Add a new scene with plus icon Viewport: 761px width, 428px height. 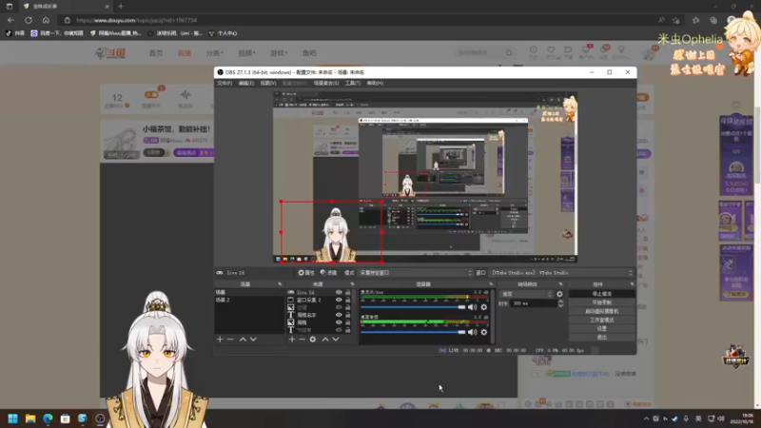point(220,340)
